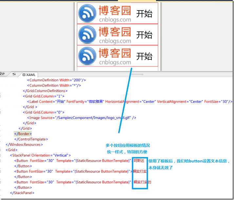Image resolution: width=234 pixels, height=200 pixels.
Task: Click the blue RSS logo in the bottom preview button
Action: point(87,56)
